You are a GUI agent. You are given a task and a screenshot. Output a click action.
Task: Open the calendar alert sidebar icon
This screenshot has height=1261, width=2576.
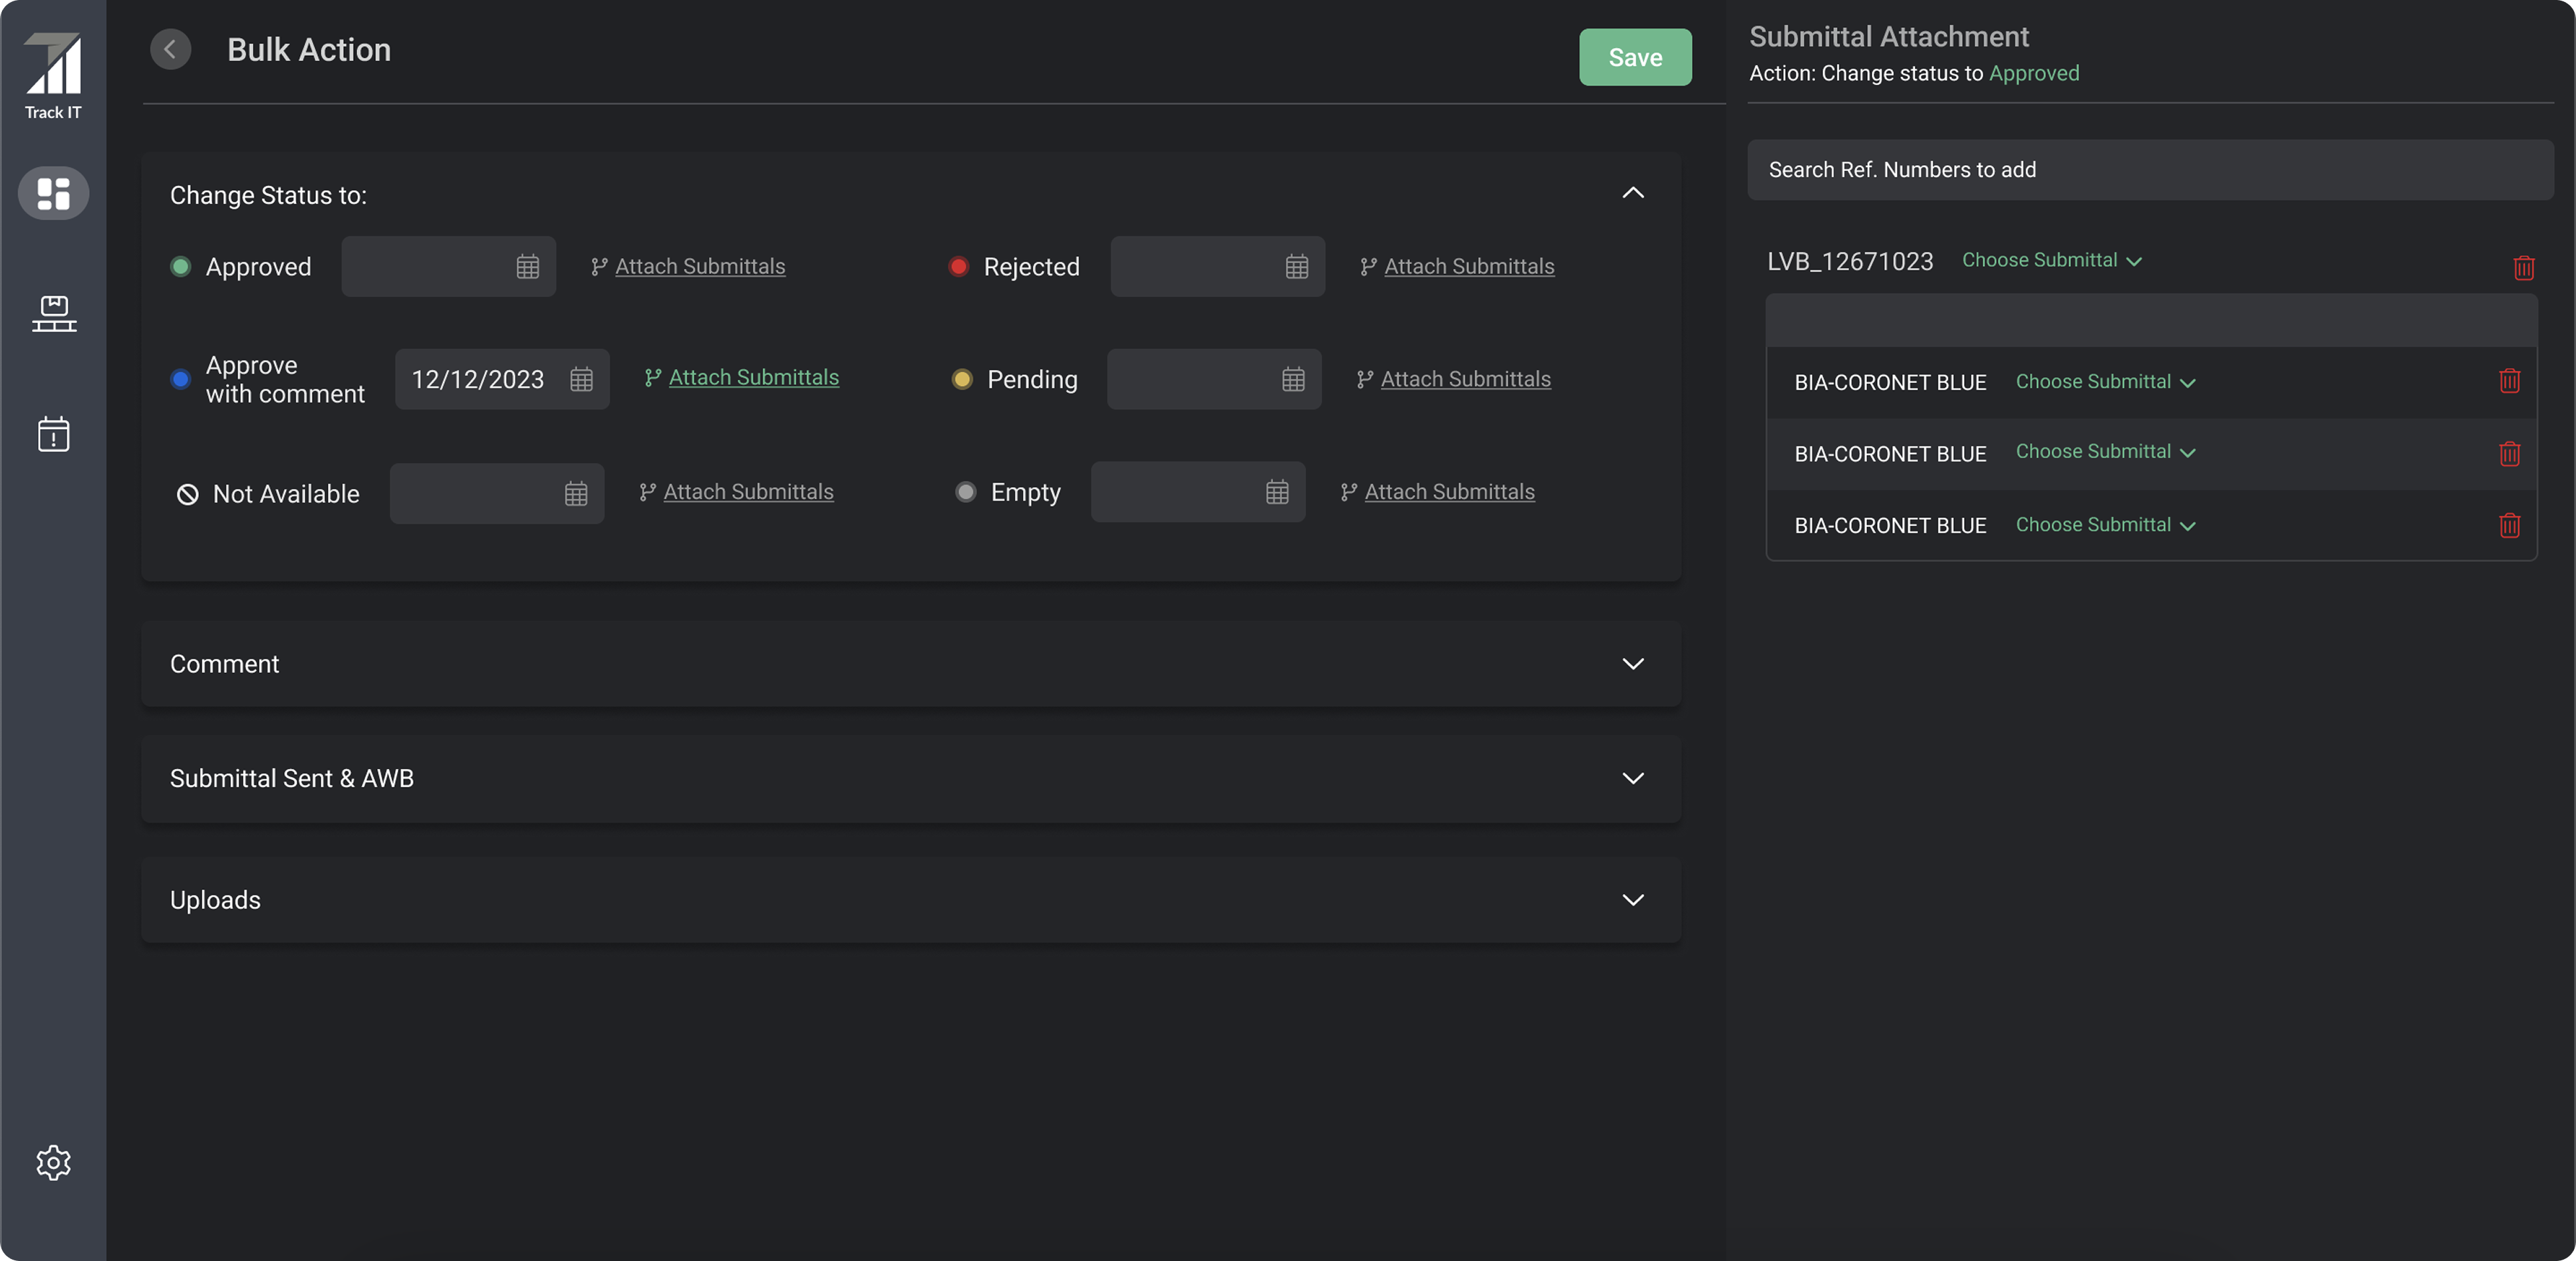[x=53, y=434]
